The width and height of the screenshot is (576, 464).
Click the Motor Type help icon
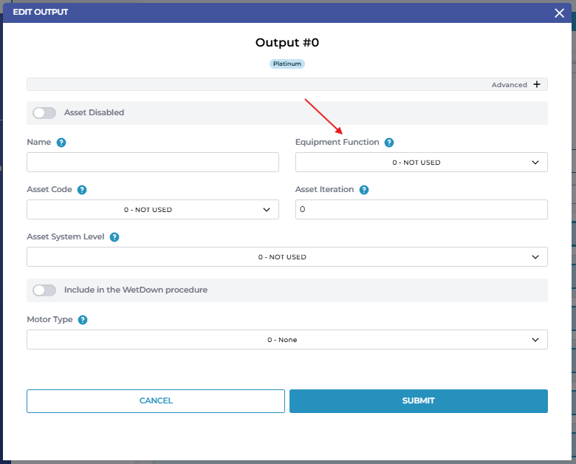(x=83, y=320)
